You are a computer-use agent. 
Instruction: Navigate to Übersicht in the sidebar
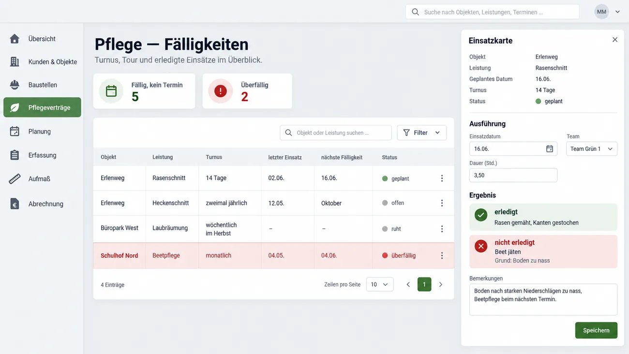[42, 39]
